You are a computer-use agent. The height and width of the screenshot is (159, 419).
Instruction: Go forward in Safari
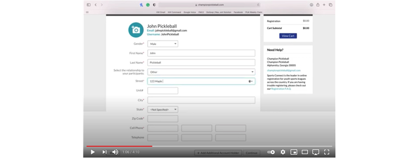pos(102,5)
